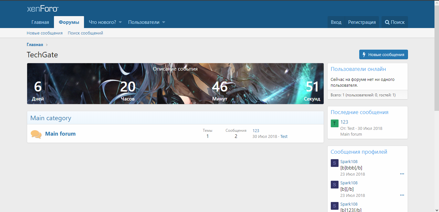Open the Регистрация sign-up page

point(362,22)
